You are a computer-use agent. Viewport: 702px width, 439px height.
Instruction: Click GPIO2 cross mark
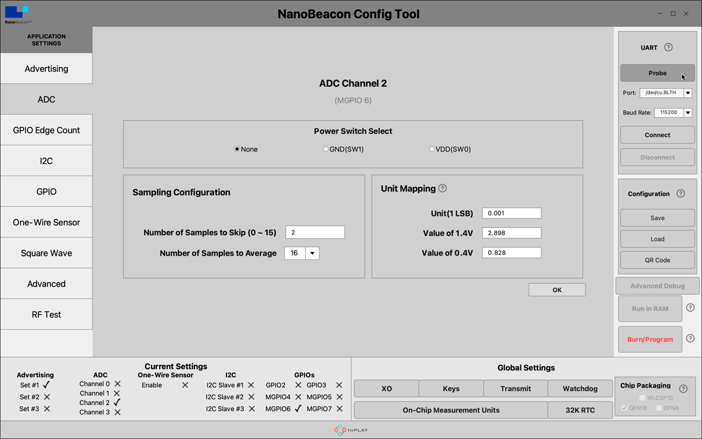click(298, 385)
